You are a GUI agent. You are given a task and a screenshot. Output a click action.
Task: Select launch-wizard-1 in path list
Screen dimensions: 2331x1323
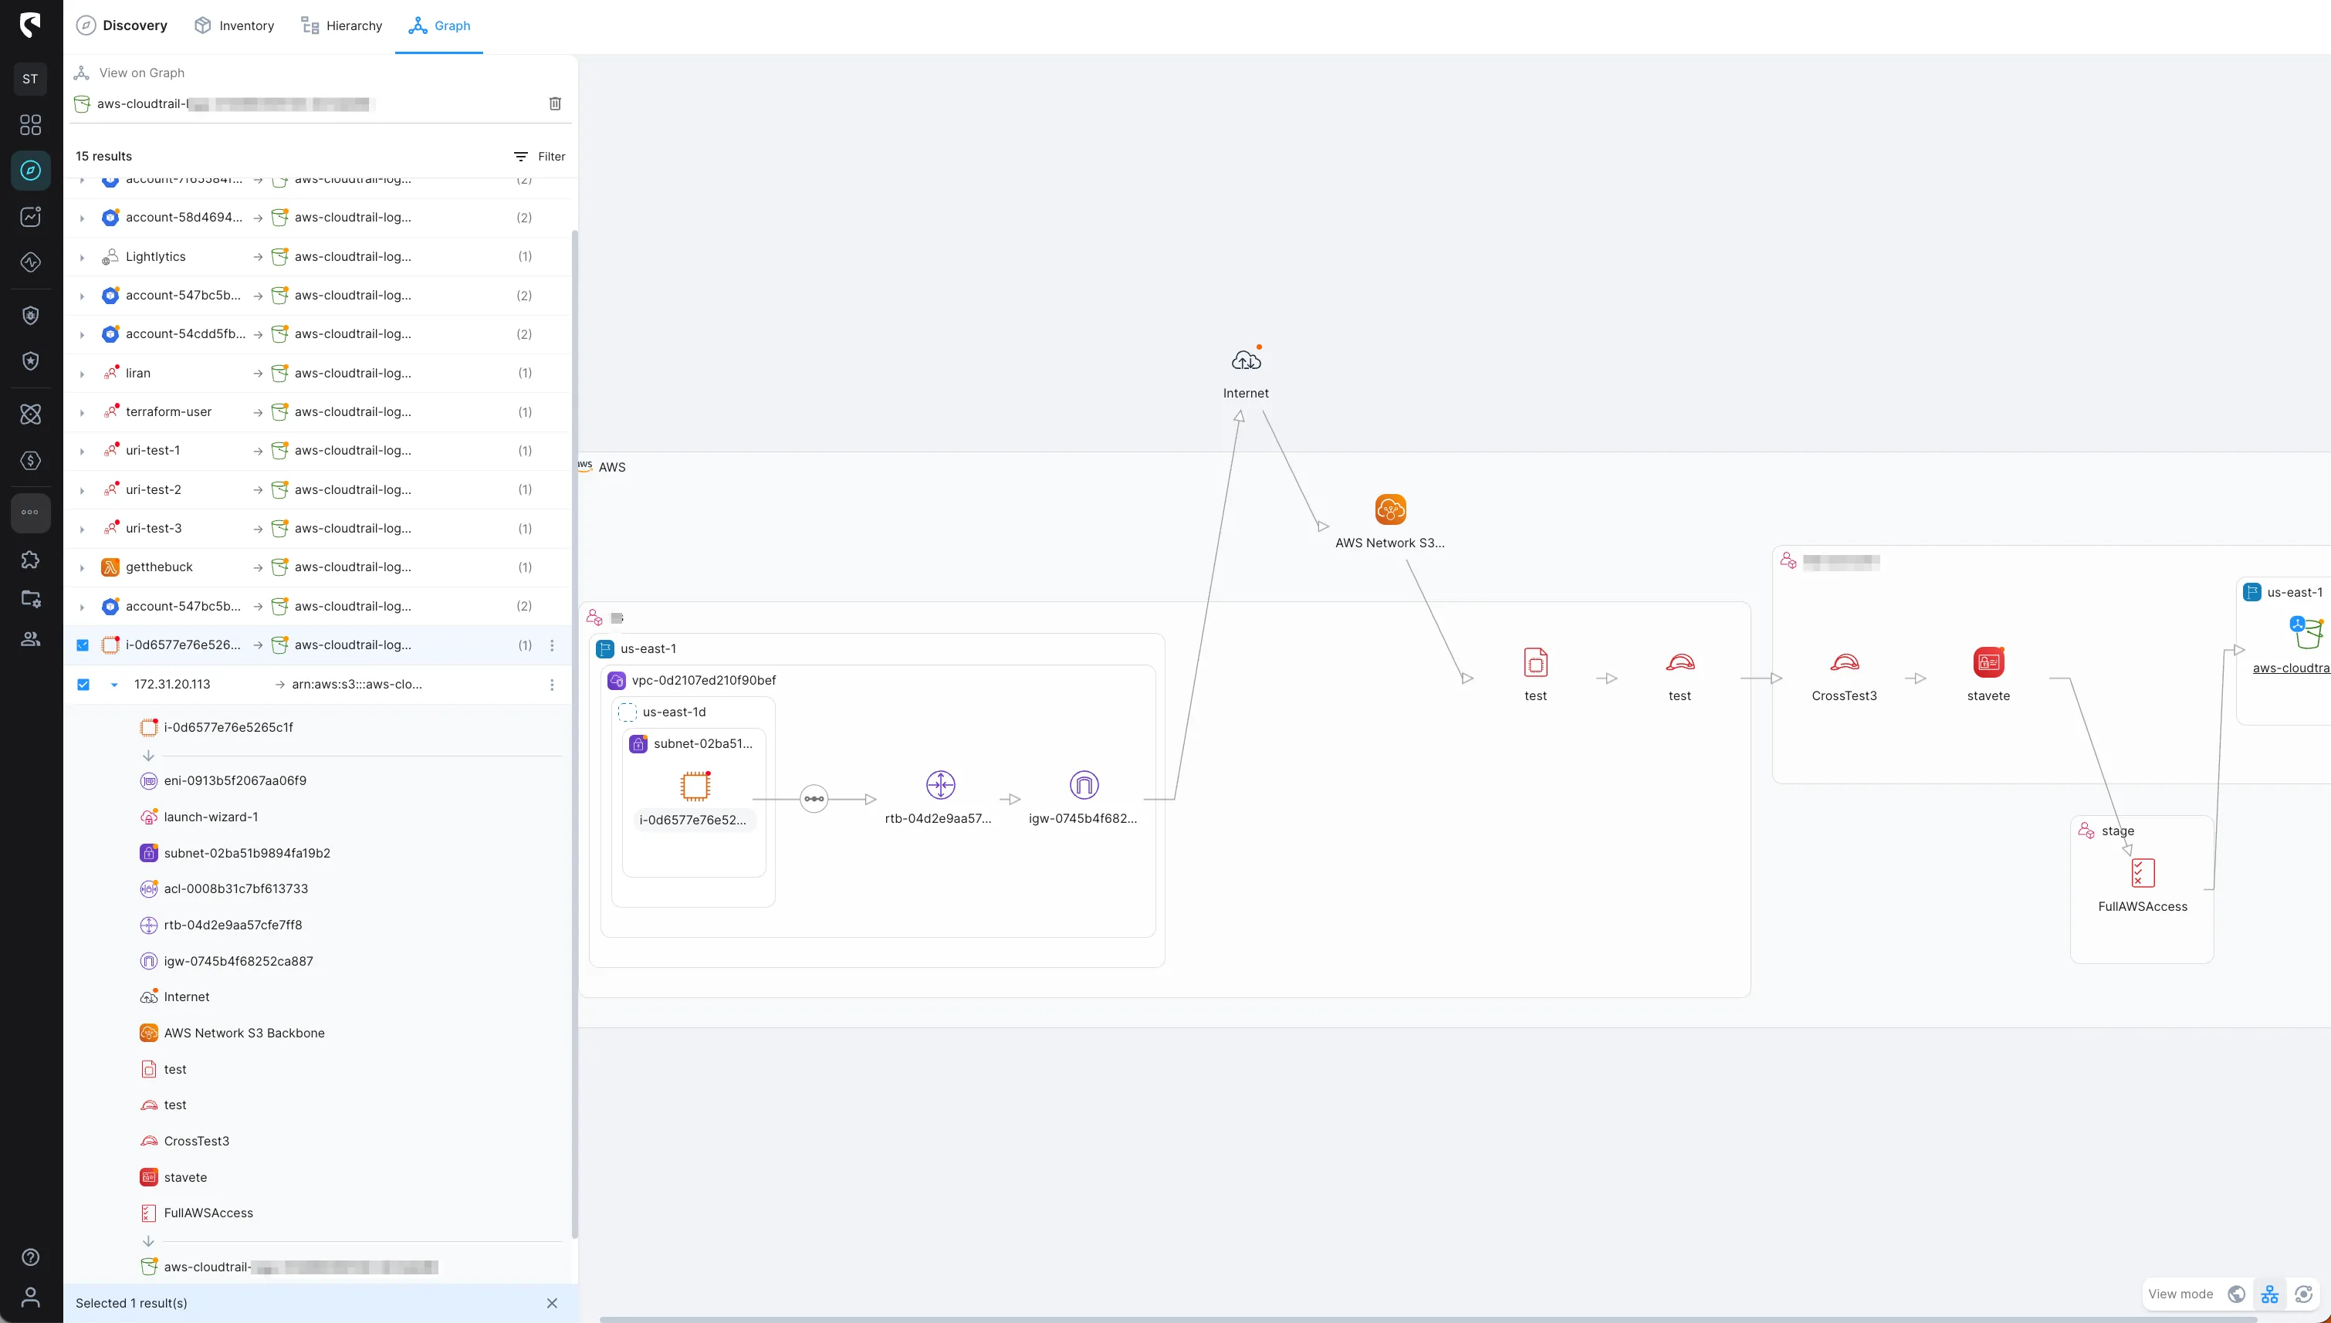(211, 817)
